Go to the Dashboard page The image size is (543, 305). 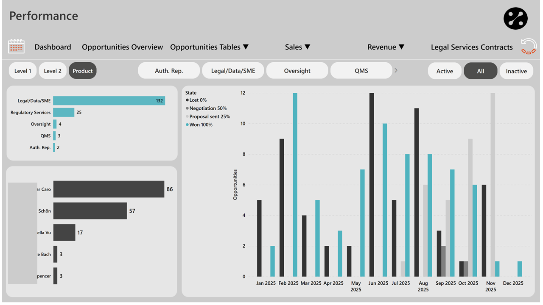click(x=53, y=47)
